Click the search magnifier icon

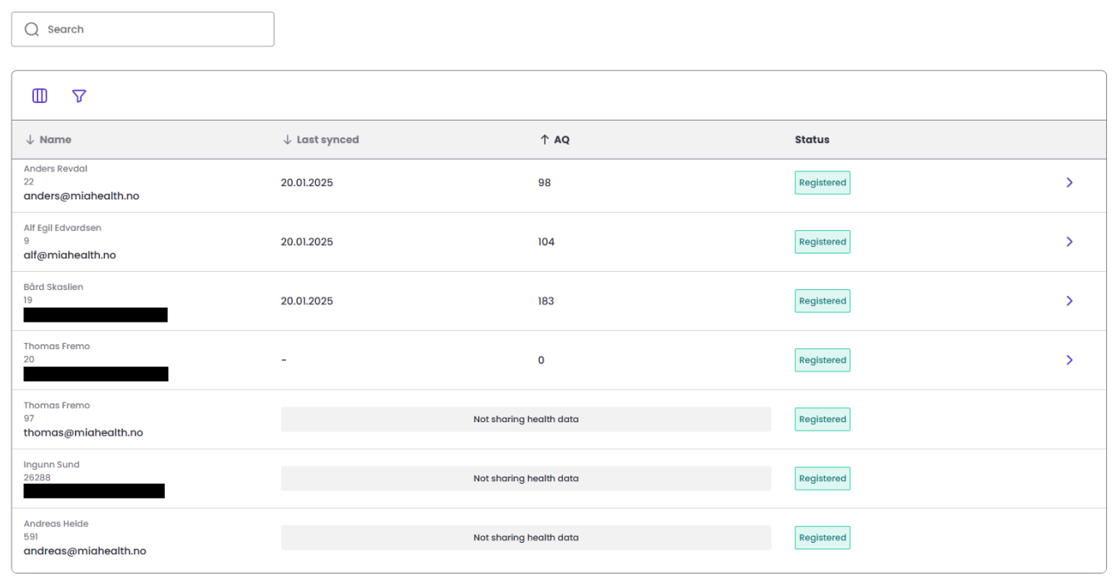click(x=32, y=29)
